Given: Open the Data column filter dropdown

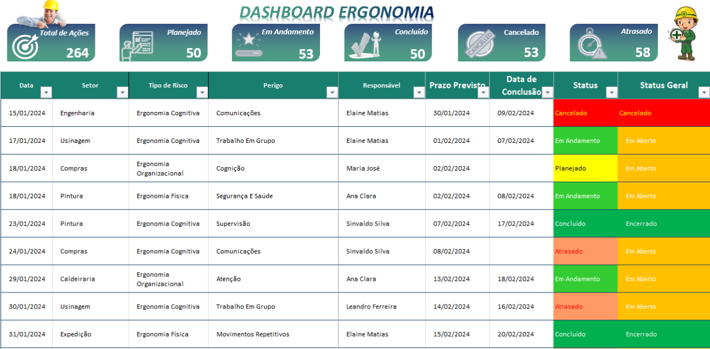Looking at the screenshot, I should pos(46,93).
